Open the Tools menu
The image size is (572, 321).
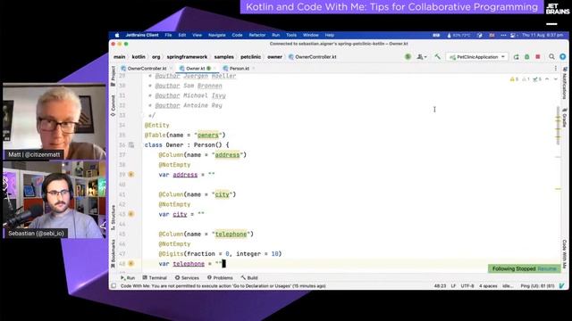(x=291, y=36)
